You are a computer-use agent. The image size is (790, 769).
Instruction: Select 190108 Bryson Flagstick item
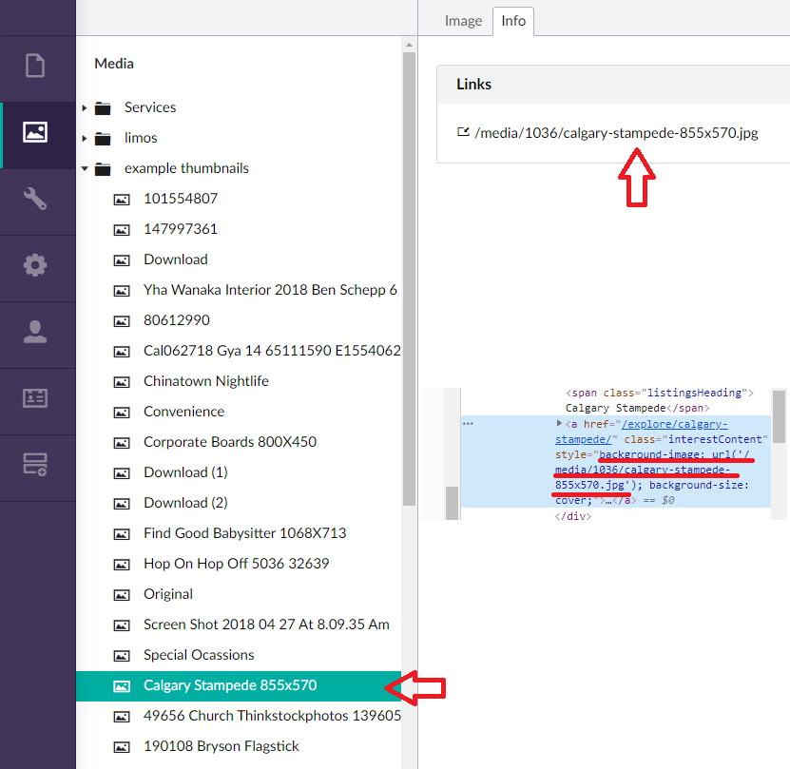pyautogui.click(x=221, y=746)
